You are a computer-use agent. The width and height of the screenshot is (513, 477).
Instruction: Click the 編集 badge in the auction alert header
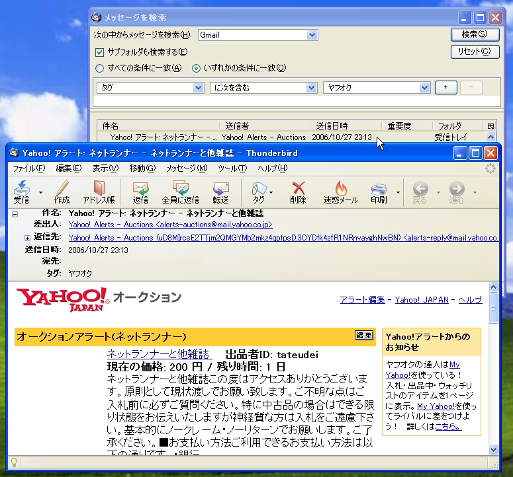pos(364,336)
